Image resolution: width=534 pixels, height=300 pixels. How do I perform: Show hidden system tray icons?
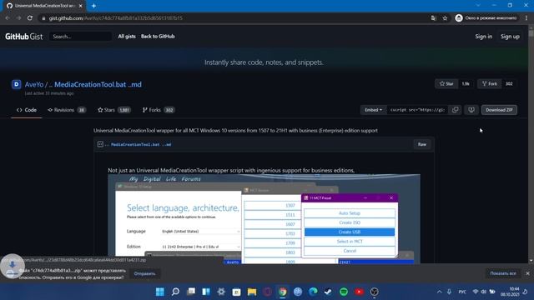(440, 292)
